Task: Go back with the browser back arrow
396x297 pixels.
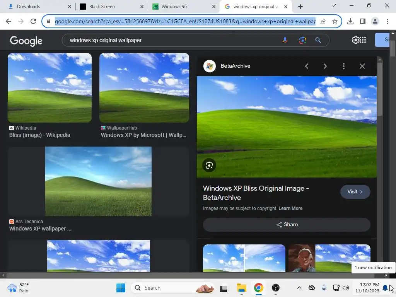Action: click(x=9, y=21)
